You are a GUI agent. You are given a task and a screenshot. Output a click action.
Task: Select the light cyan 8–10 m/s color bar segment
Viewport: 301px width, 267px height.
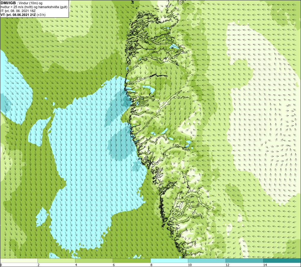(169, 260)
